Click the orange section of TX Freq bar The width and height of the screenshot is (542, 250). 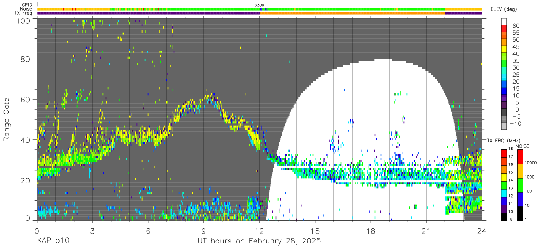tap(352, 13)
